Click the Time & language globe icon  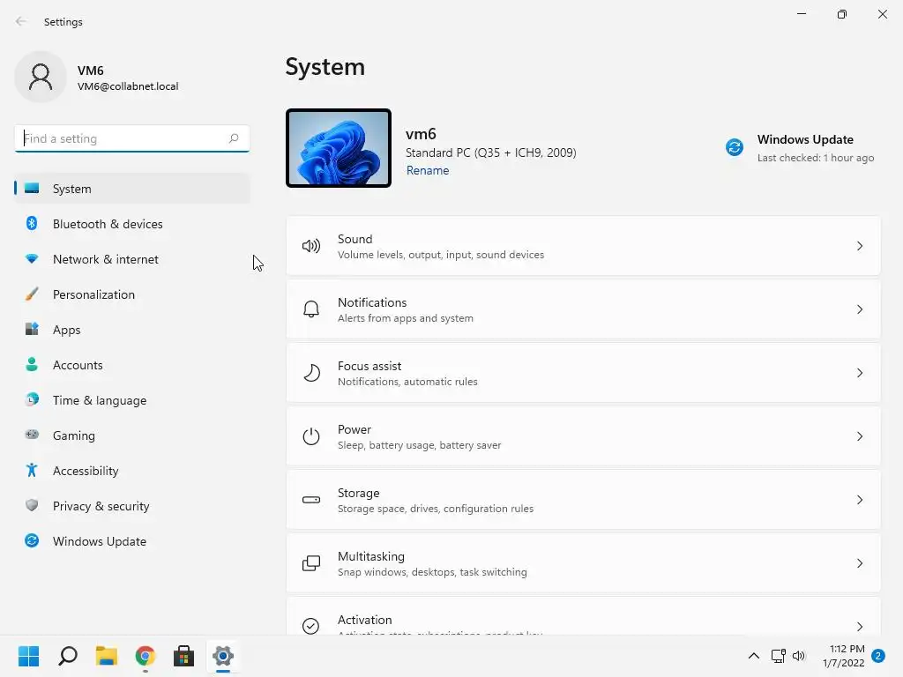pyautogui.click(x=32, y=399)
